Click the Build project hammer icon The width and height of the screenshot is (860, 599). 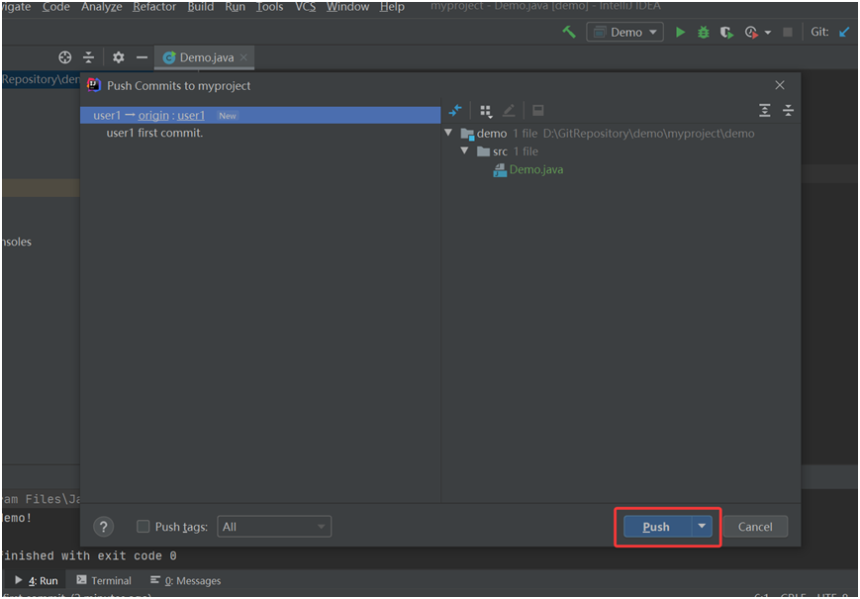(x=569, y=33)
